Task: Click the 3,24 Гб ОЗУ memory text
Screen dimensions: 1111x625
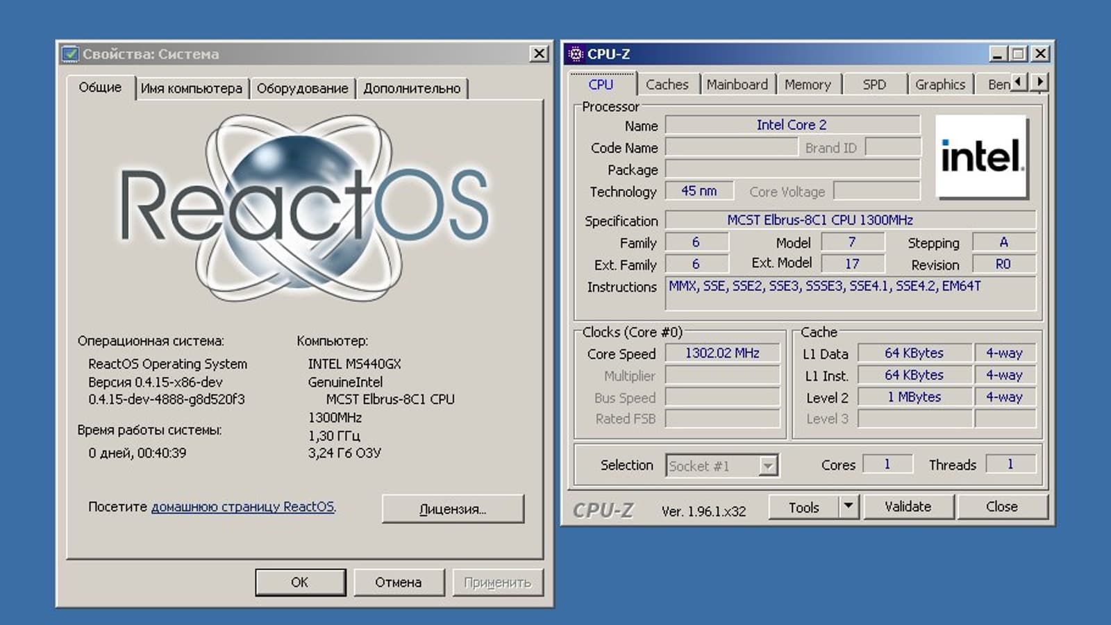Action: point(344,453)
